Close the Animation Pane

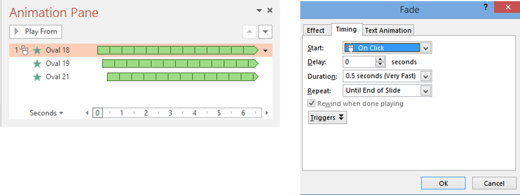coord(270,10)
